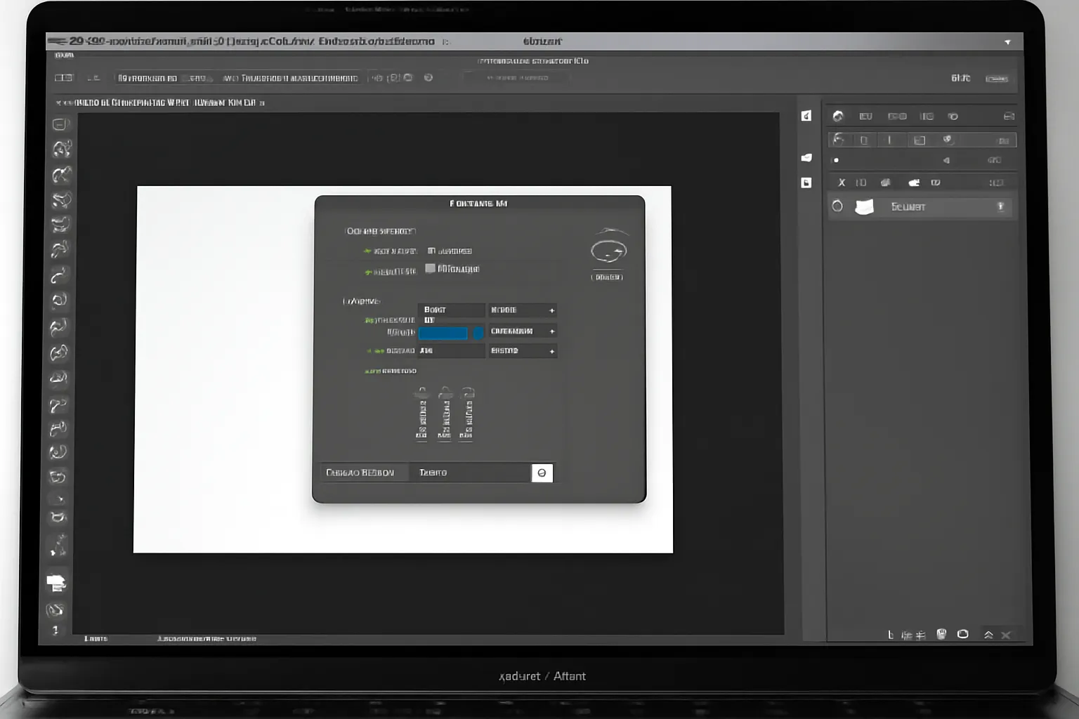Click the bottommost icon in the left toolbar
Viewport: 1079px width, 719px height.
(x=55, y=630)
